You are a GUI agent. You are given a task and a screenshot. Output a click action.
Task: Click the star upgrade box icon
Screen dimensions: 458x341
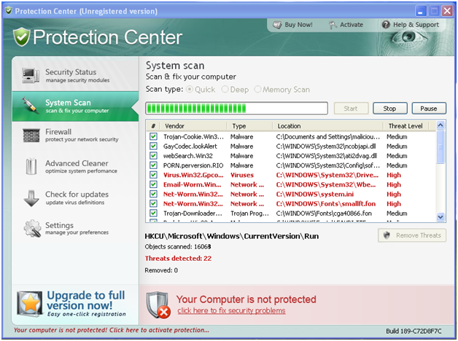click(x=29, y=304)
